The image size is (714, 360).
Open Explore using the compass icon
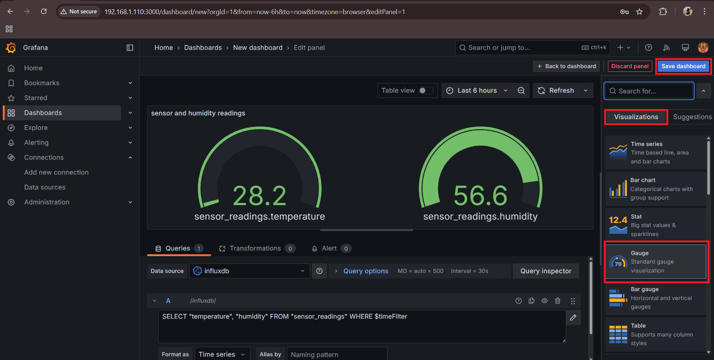[x=11, y=127]
